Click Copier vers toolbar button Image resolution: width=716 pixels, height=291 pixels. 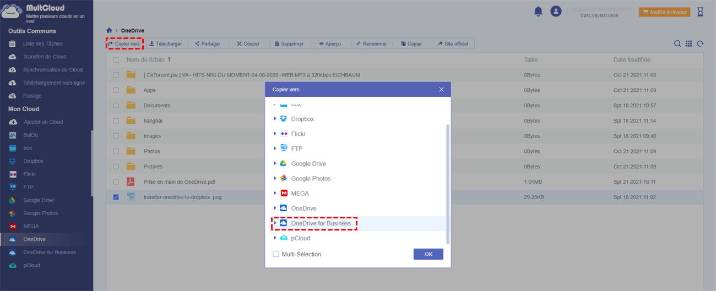124,43
